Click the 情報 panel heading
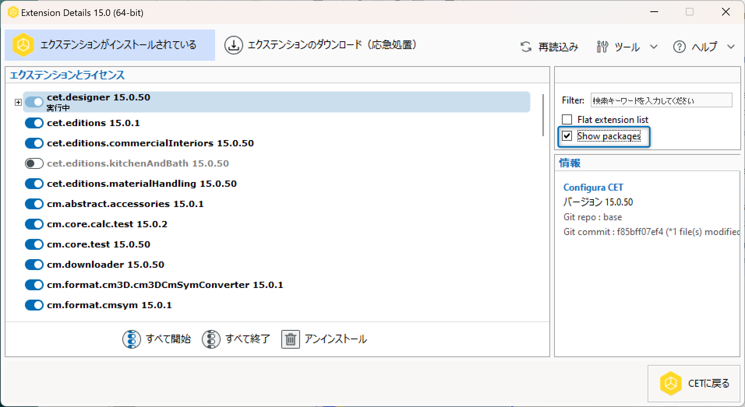Image resolution: width=745 pixels, height=407 pixels. [x=570, y=163]
